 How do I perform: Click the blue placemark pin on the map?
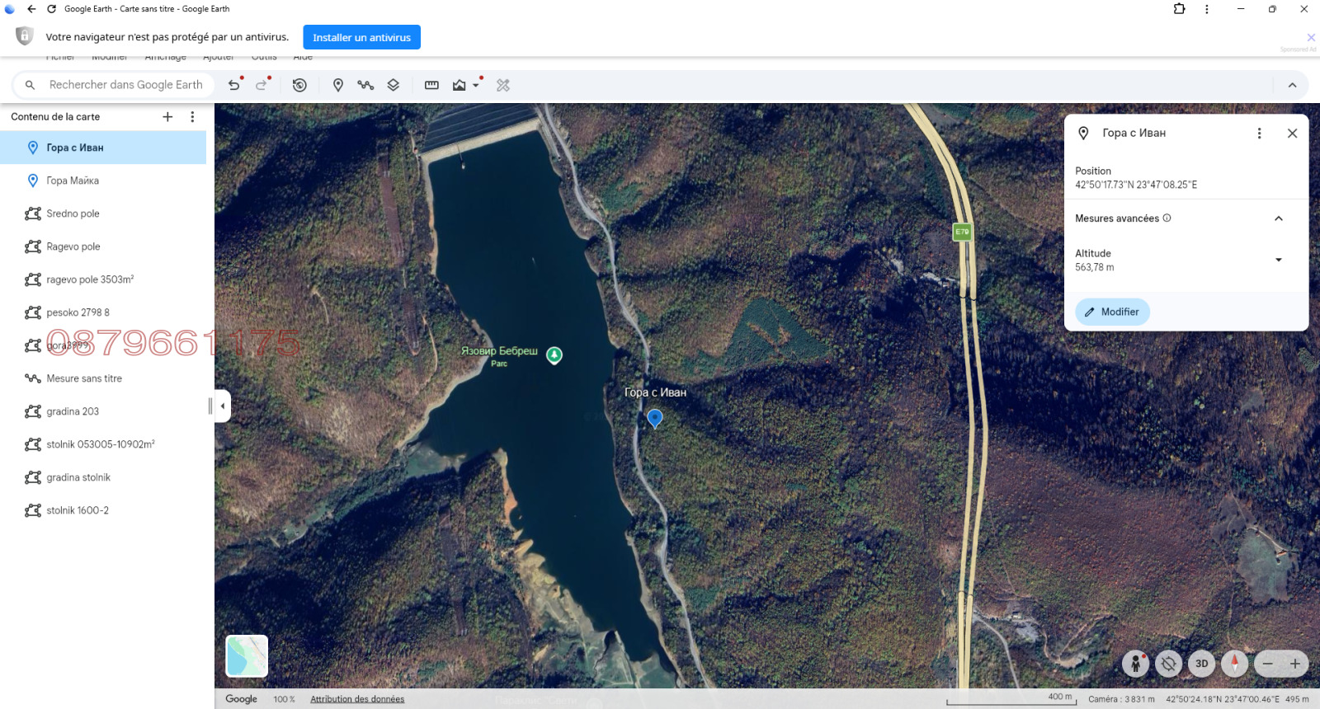655,419
